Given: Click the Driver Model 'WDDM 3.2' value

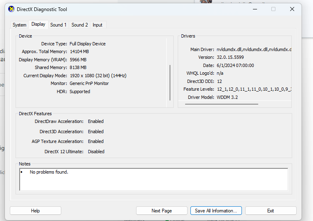Looking at the screenshot, I should pyautogui.click(x=227, y=97).
